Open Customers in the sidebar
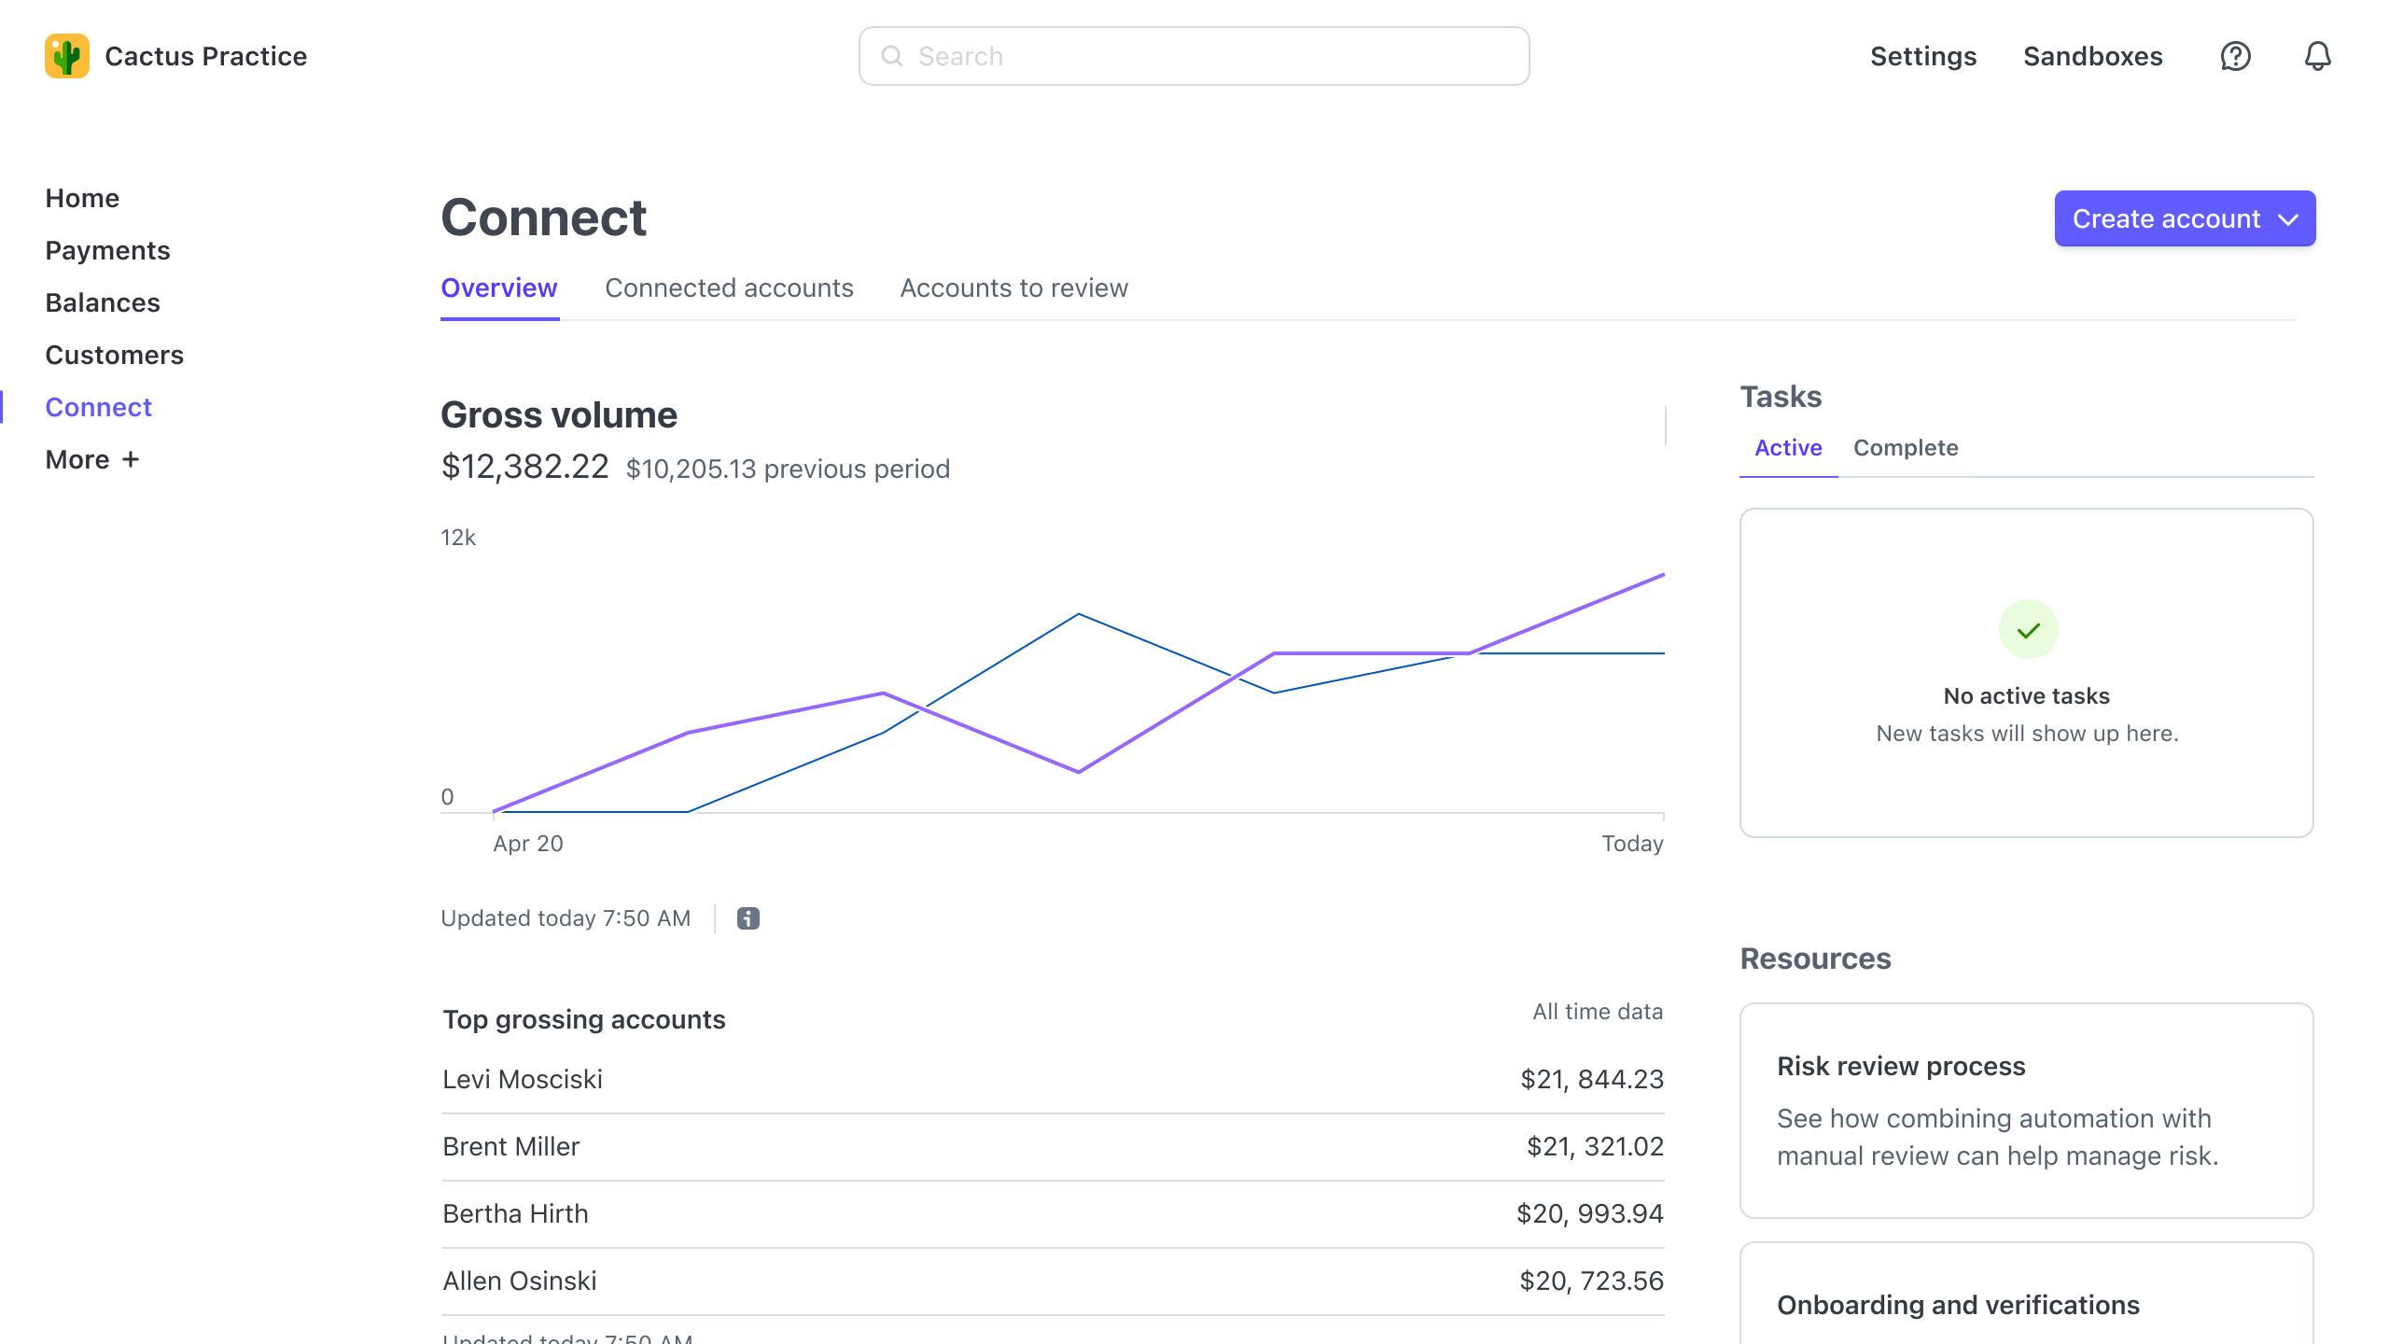This screenshot has width=2389, height=1344. click(114, 355)
